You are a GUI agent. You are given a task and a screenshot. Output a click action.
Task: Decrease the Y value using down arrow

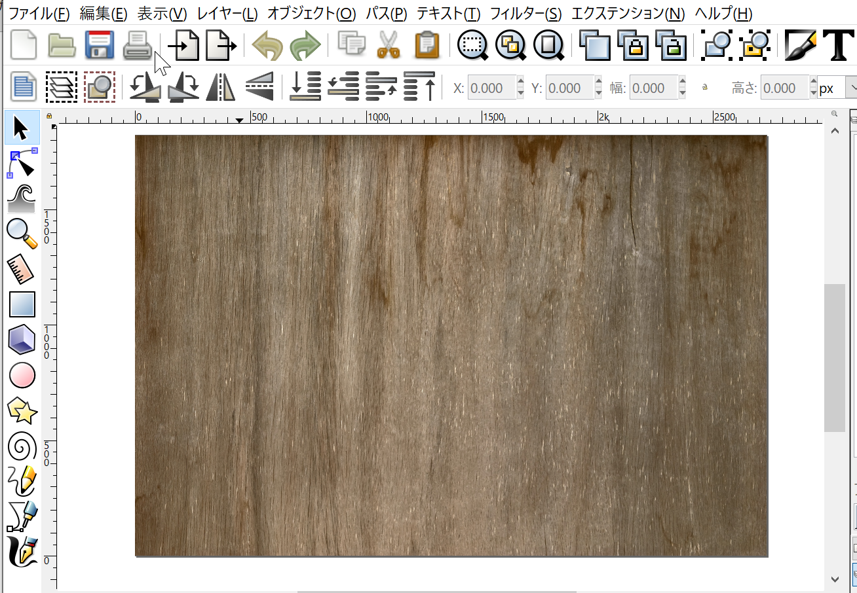(x=598, y=94)
